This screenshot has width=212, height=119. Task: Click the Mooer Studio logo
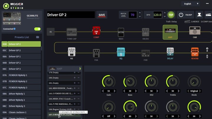click(x=13, y=6)
